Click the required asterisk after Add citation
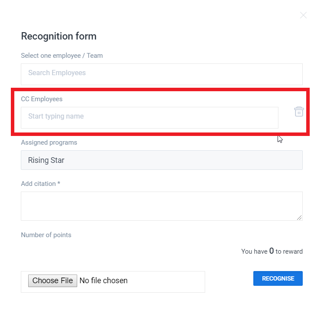This screenshot has height=311, width=324. [x=59, y=183]
